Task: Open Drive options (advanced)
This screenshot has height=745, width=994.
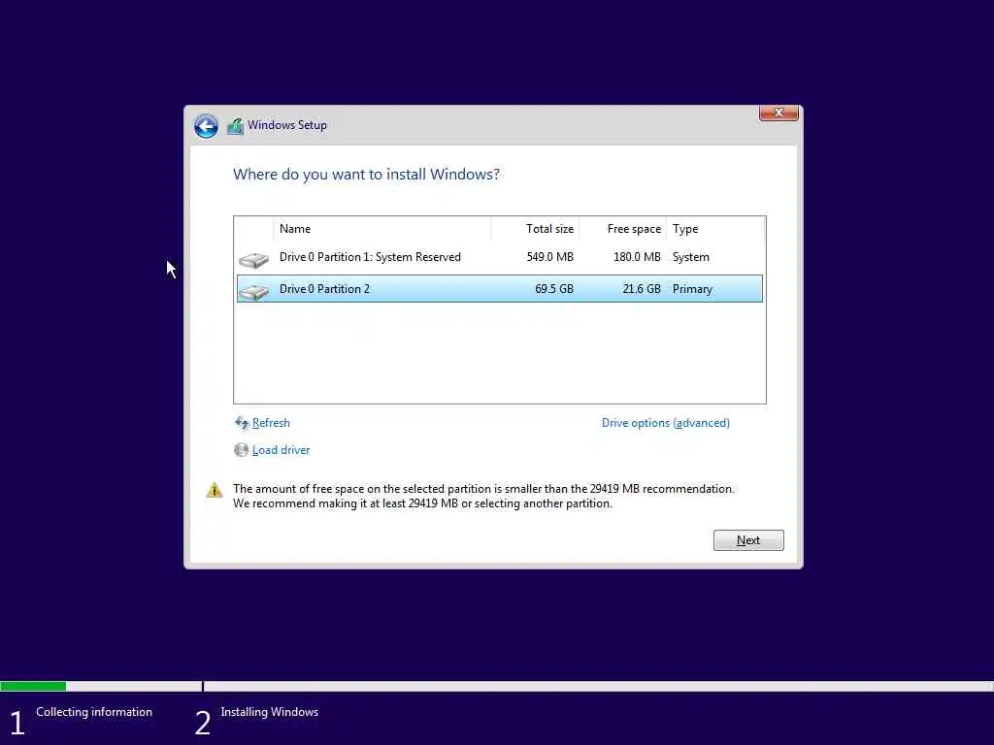Action: 666,423
